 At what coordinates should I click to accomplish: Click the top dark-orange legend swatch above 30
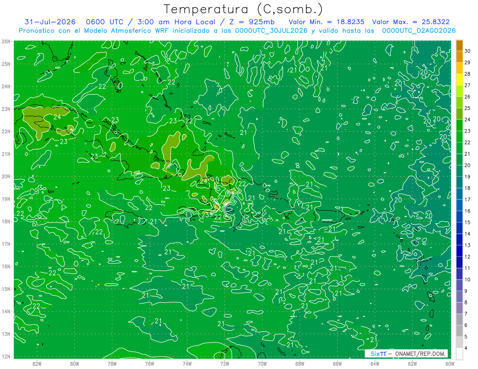pos(459,45)
